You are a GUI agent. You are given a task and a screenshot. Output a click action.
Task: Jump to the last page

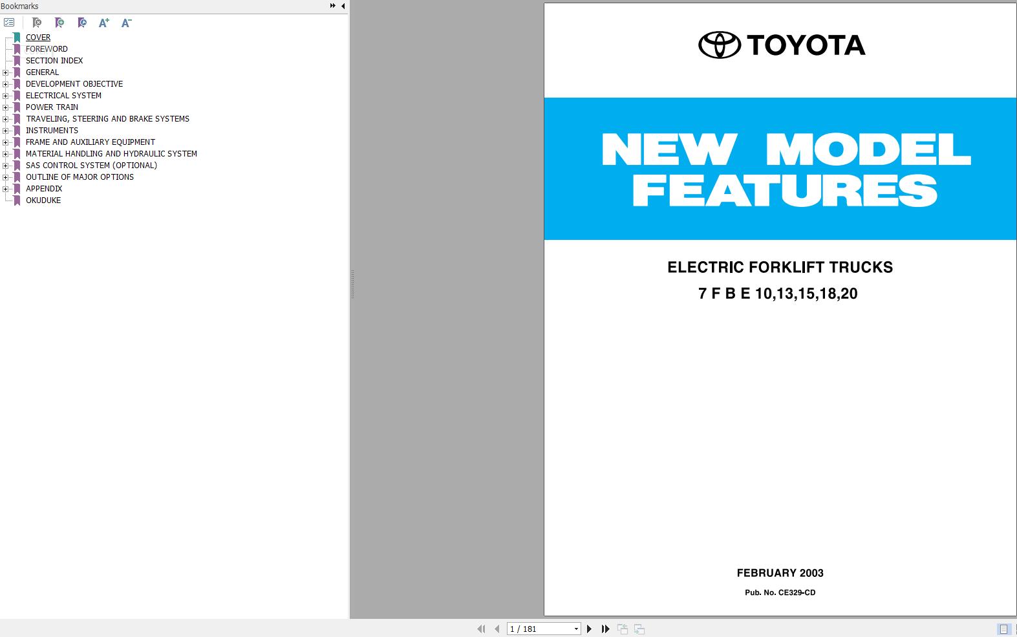tap(605, 629)
